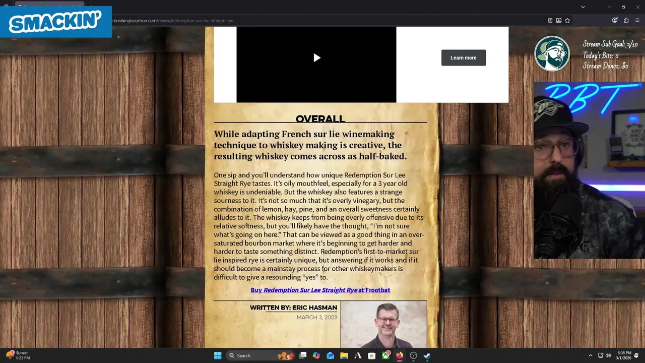Click the WRITTEN BY: ERIC HASMAN byline
The width and height of the screenshot is (645, 363).
[x=293, y=308]
